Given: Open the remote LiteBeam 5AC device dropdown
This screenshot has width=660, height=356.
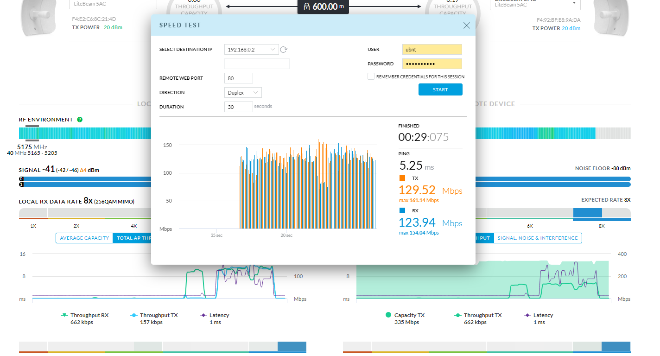Looking at the screenshot, I should click(535, 4).
